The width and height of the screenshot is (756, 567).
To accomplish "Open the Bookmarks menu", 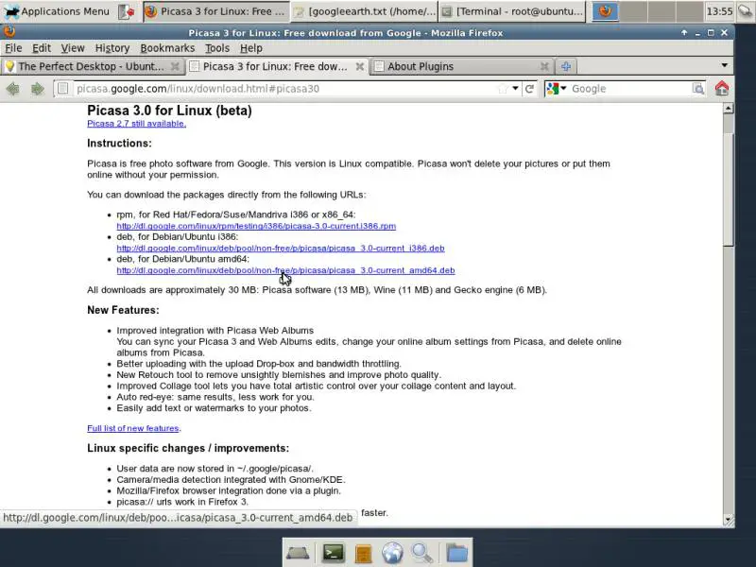I will click(167, 48).
